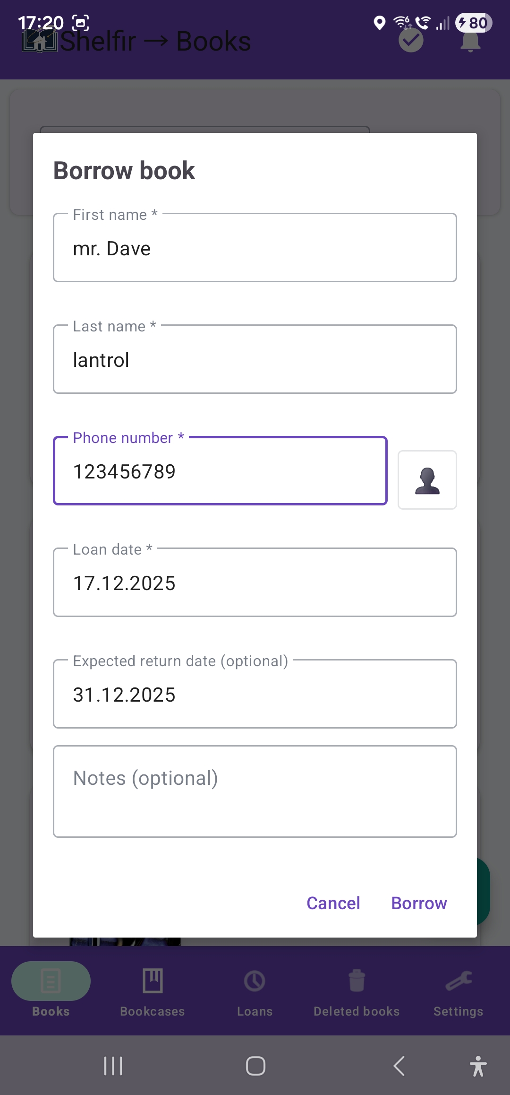Focus the Last name field
510x1095 pixels.
[x=255, y=360]
